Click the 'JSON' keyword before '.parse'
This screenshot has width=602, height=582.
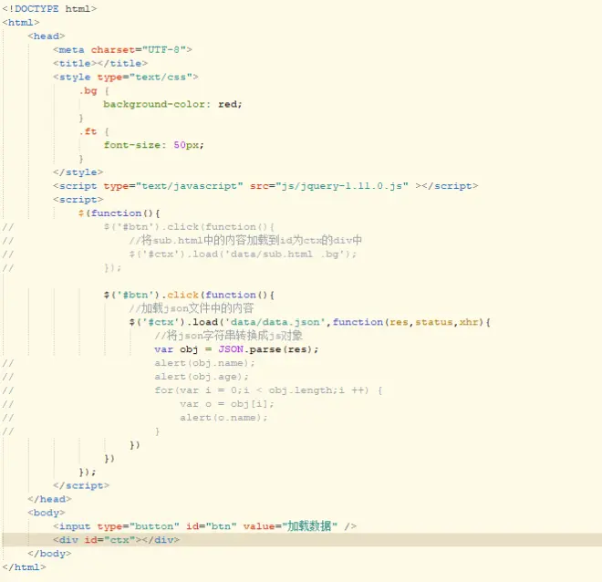pyautogui.click(x=231, y=349)
